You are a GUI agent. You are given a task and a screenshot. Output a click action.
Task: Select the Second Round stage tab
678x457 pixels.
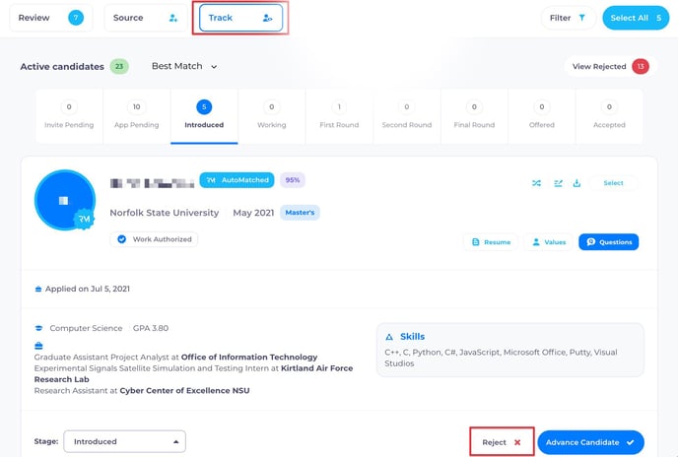click(x=407, y=116)
